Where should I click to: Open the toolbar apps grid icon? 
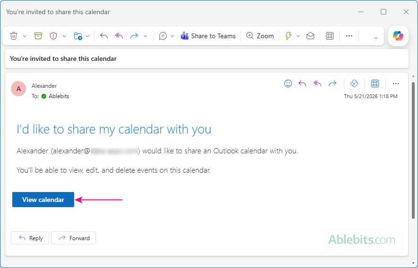pyautogui.click(x=330, y=36)
